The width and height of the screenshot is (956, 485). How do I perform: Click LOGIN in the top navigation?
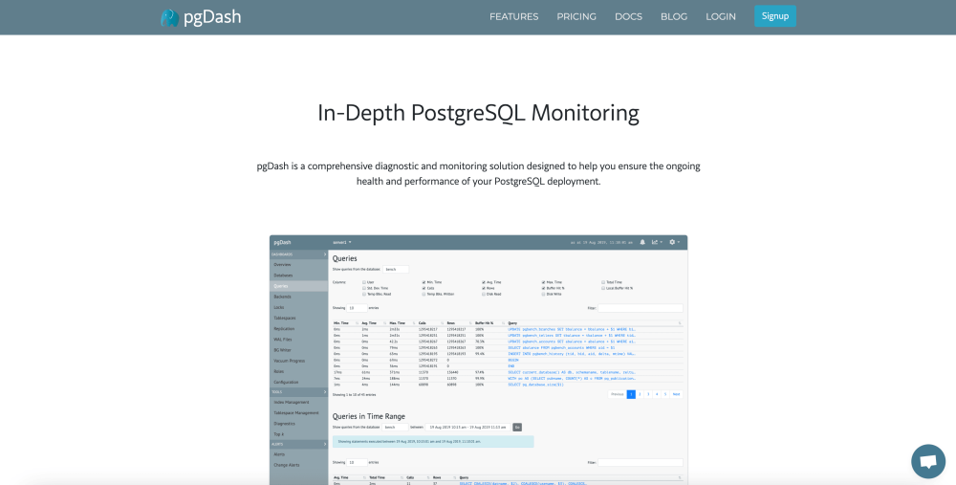pyautogui.click(x=721, y=16)
